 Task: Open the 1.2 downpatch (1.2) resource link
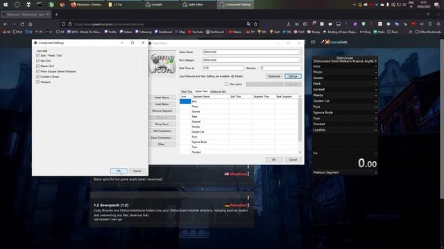coord(111,205)
